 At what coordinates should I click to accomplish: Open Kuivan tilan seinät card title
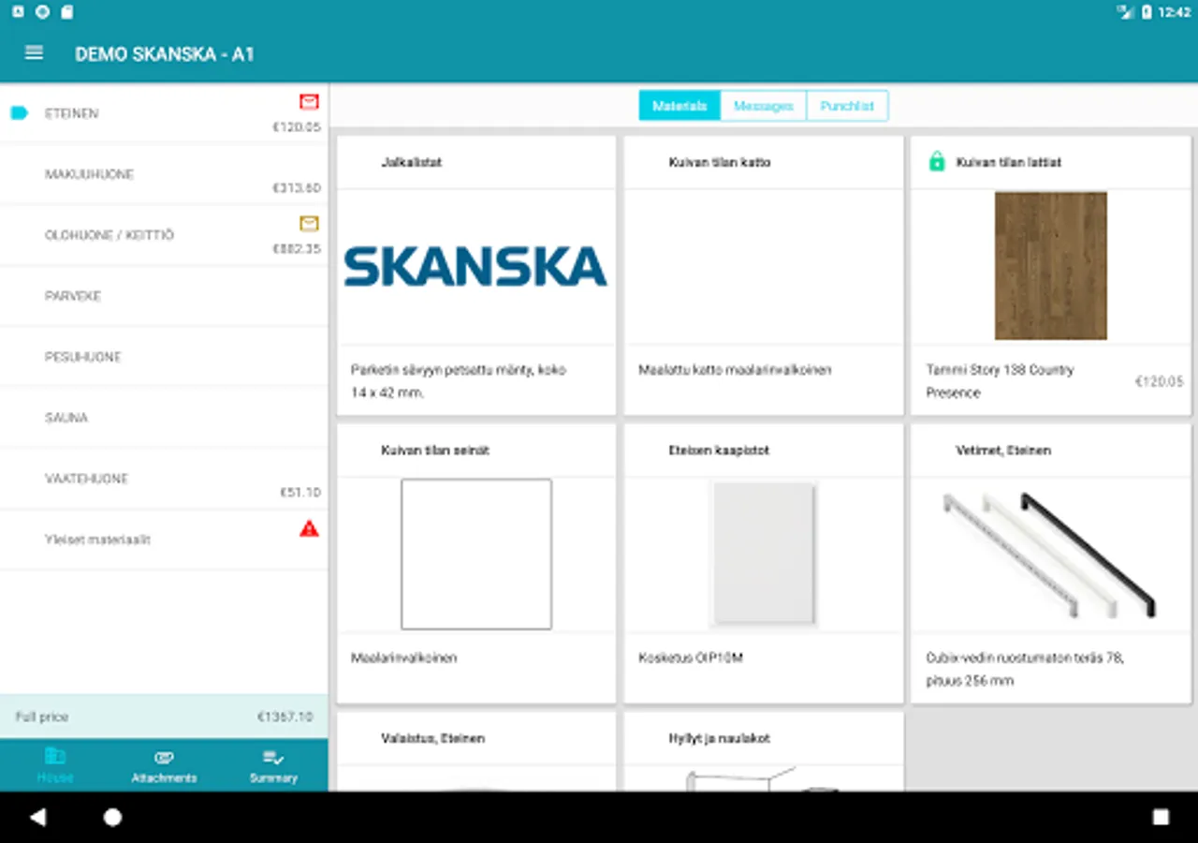click(435, 451)
